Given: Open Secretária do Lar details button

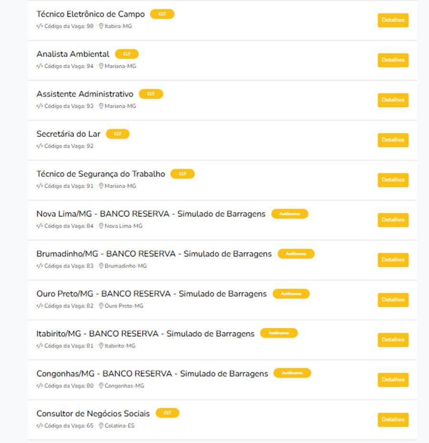Looking at the screenshot, I should click(393, 140).
